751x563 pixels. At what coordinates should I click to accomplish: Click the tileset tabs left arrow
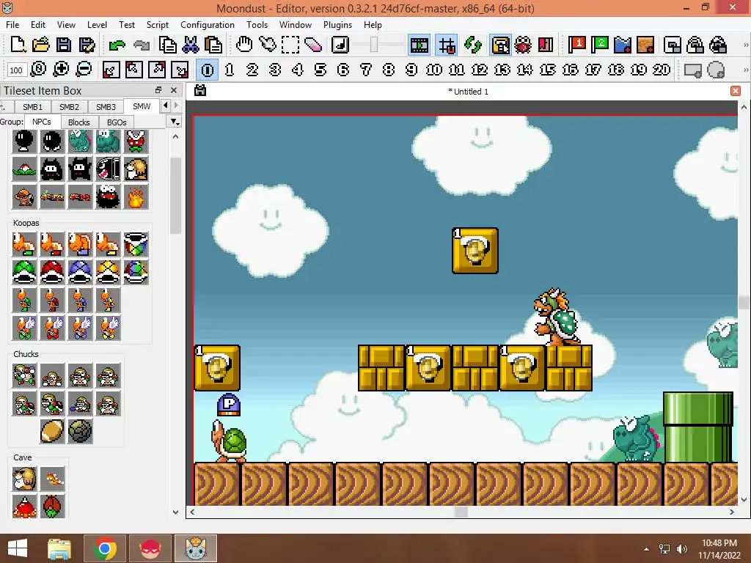point(166,105)
